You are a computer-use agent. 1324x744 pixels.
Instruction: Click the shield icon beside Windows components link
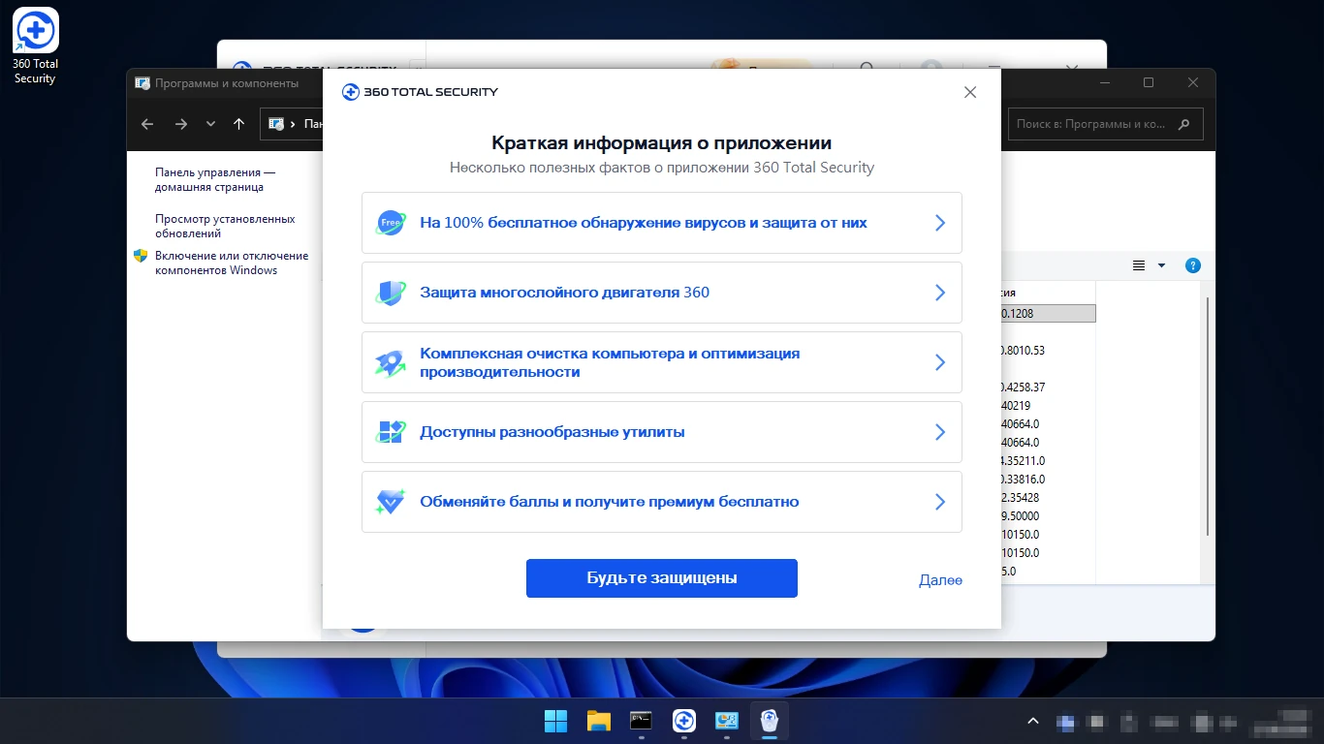(141, 256)
